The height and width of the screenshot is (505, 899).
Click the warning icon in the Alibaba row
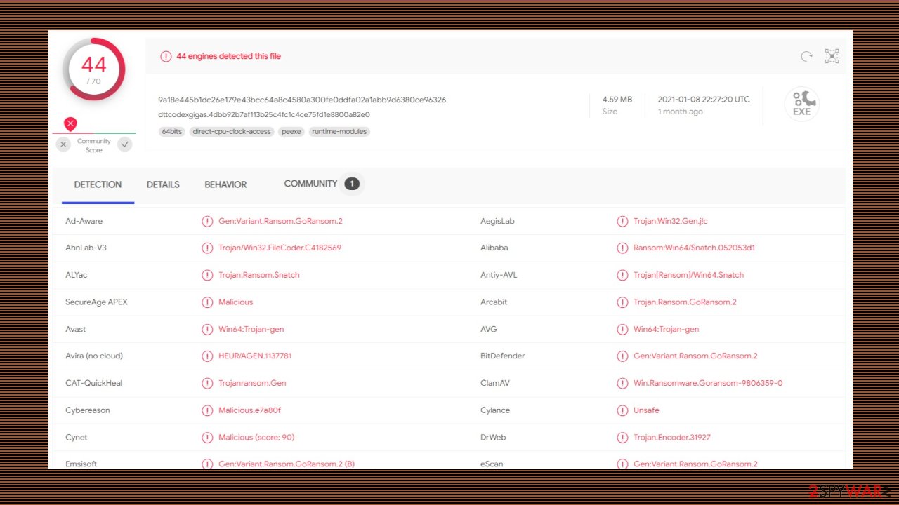622,248
